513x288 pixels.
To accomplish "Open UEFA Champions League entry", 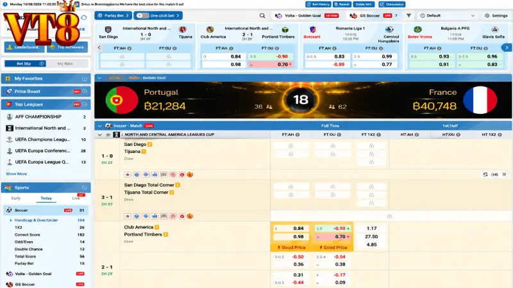I will click(46, 140).
